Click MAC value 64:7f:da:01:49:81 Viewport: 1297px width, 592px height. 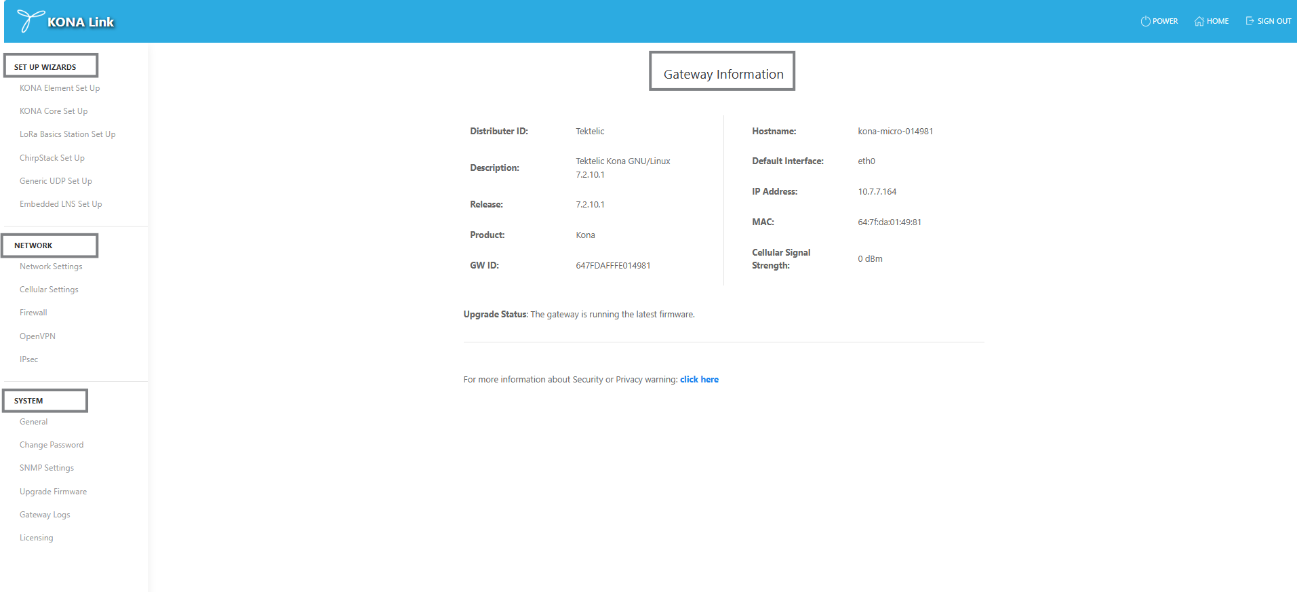click(890, 222)
